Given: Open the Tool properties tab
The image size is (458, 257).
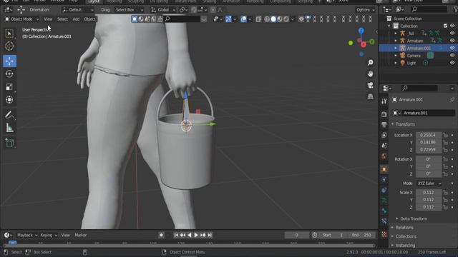Looking at the screenshot, I should (384, 101).
